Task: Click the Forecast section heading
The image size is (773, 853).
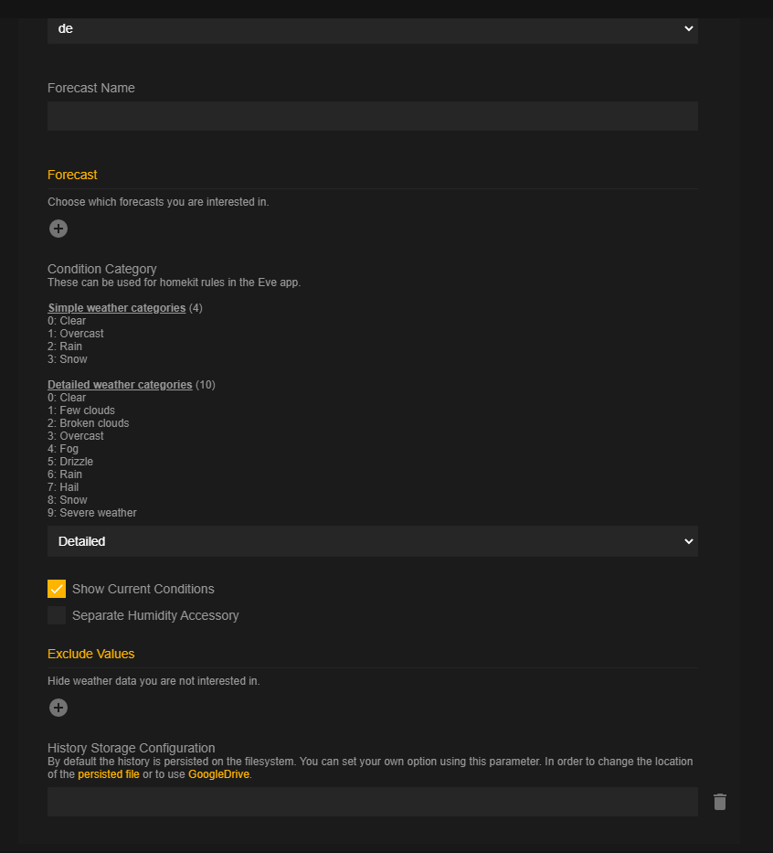Action: coord(72,175)
